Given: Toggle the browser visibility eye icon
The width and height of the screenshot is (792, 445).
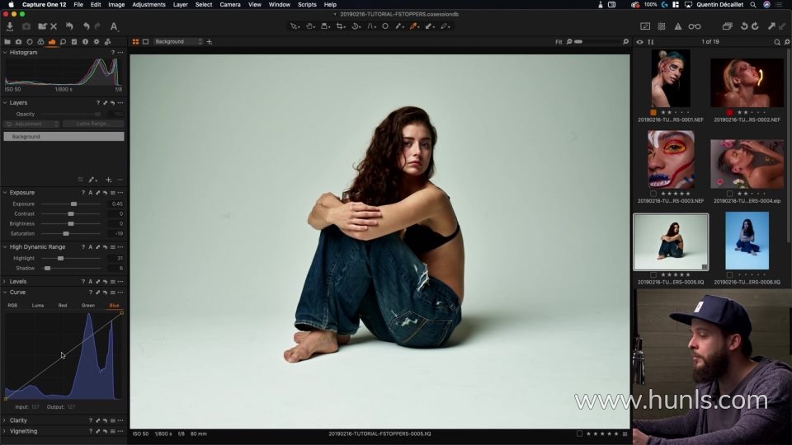Looking at the screenshot, I should click(x=639, y=41).
